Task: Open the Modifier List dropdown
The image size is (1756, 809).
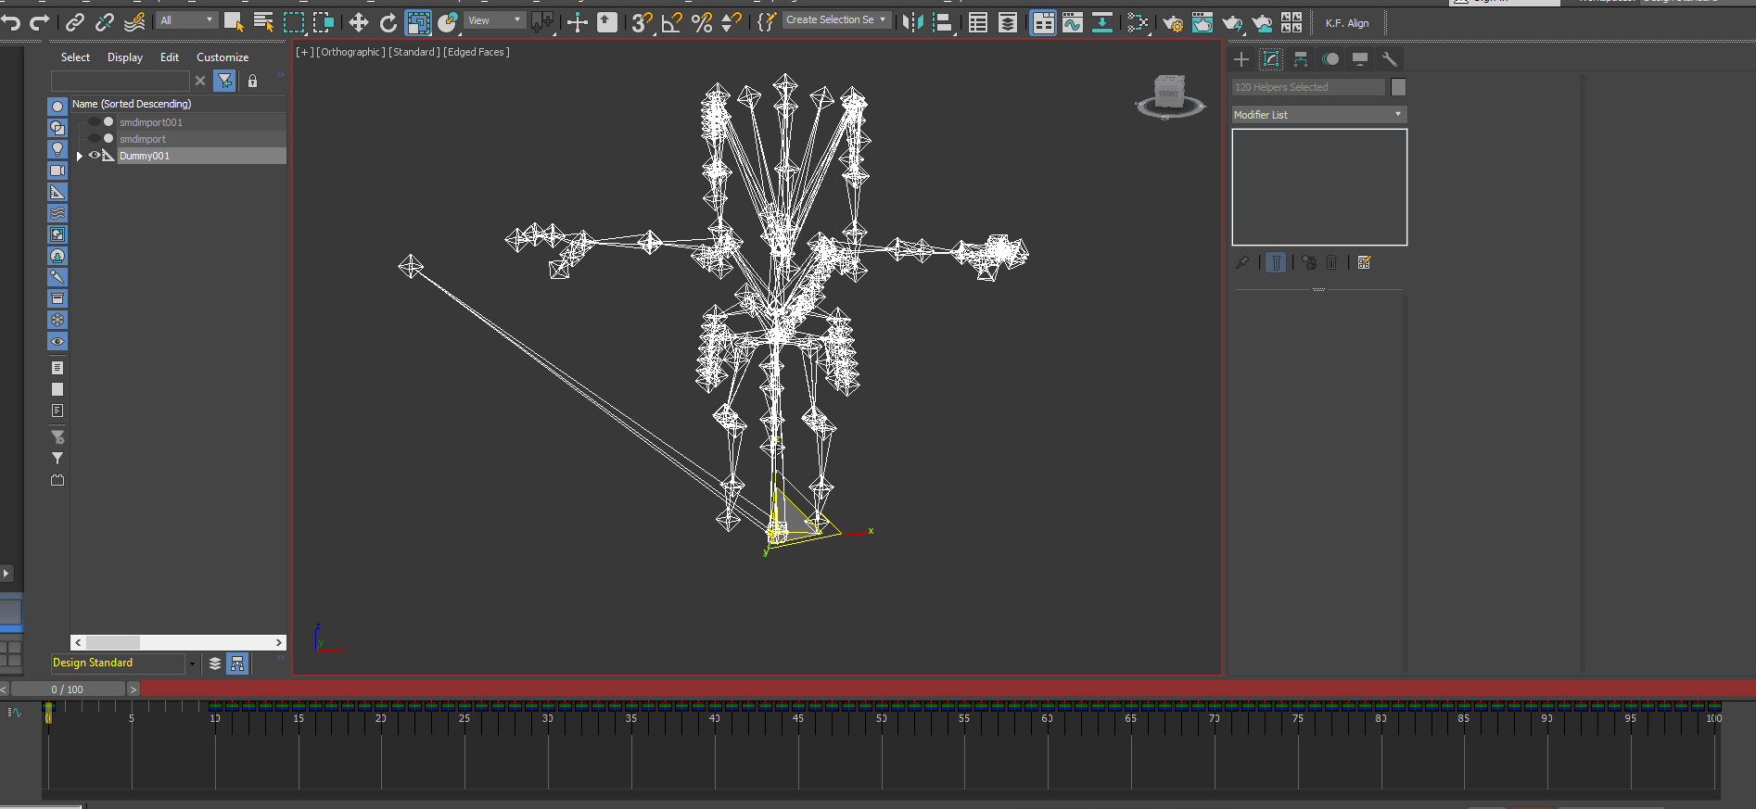Action: (1318, 115)
